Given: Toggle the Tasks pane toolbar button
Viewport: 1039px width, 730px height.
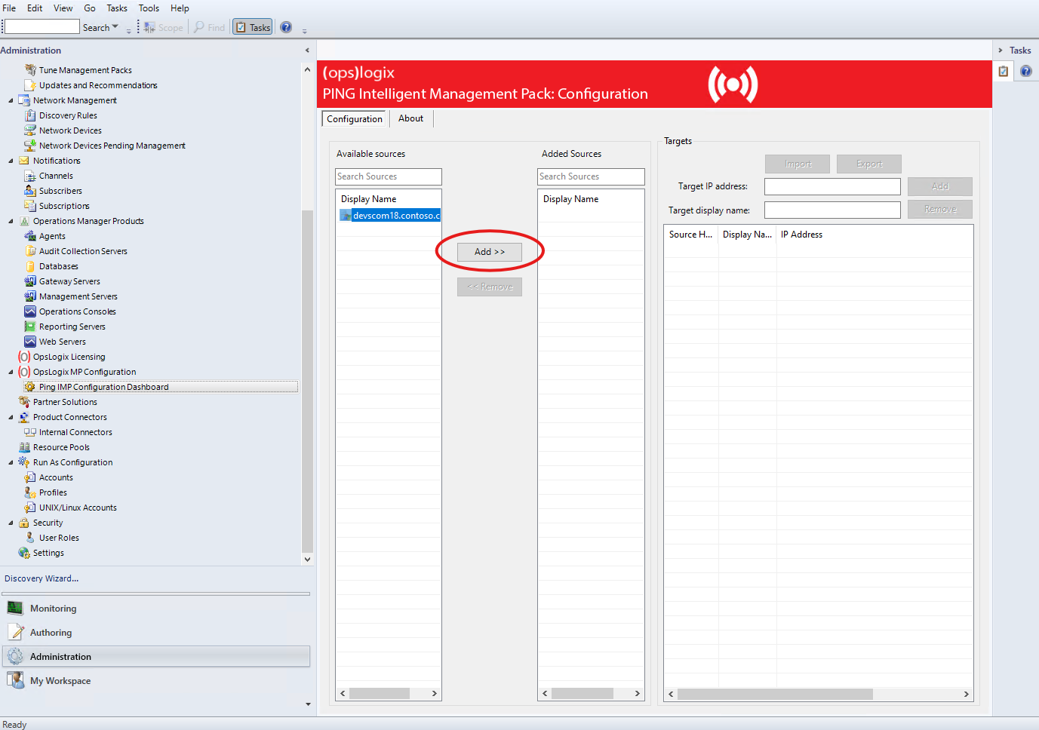Looking at the screenshot, I should [252, 27].
